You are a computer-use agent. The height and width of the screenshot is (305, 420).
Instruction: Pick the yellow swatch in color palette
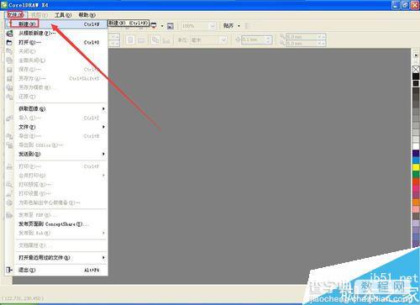(416, 167)
